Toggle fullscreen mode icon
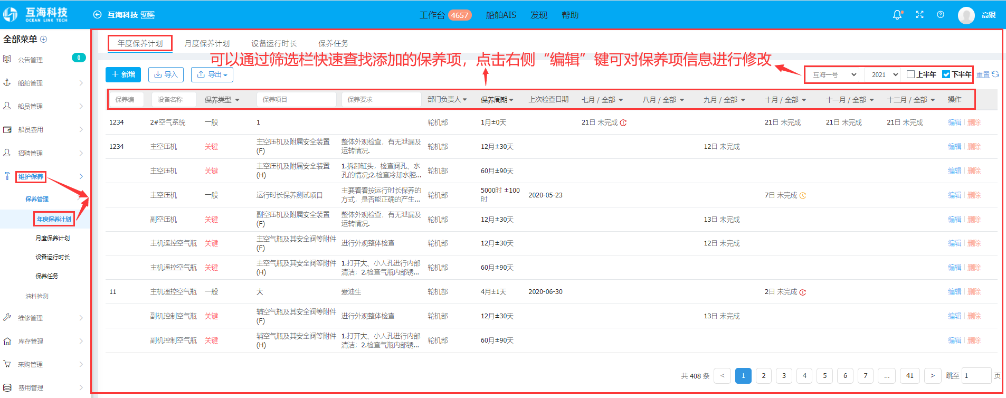 (919, 15)
